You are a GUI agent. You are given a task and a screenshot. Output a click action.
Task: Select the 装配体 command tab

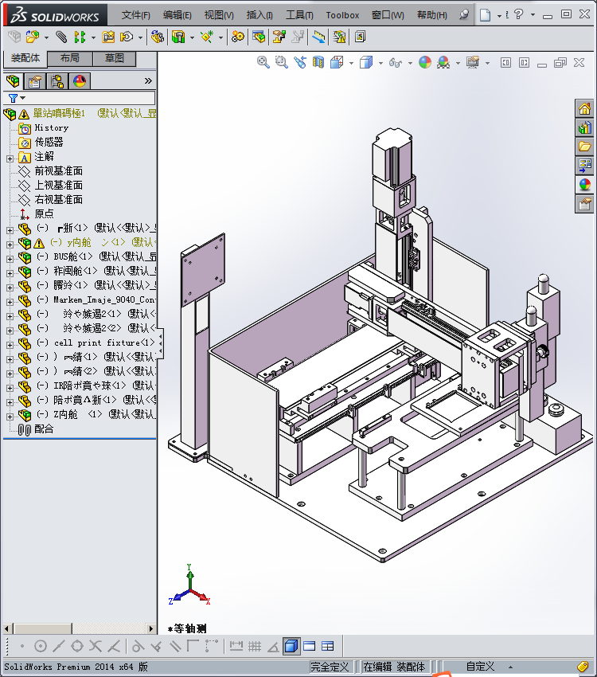point(25,58)
